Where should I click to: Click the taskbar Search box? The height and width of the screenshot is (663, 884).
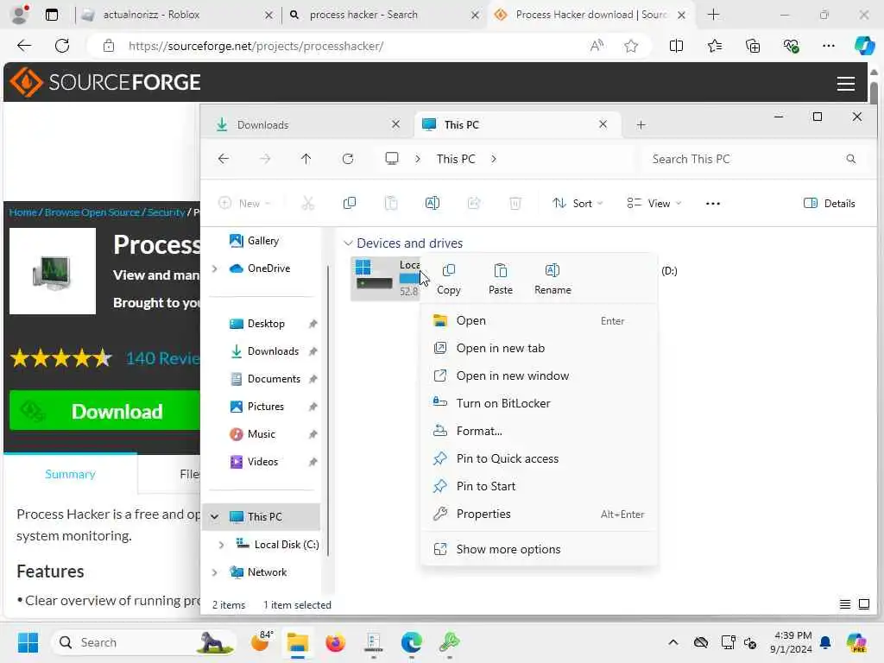click(144, 642)
